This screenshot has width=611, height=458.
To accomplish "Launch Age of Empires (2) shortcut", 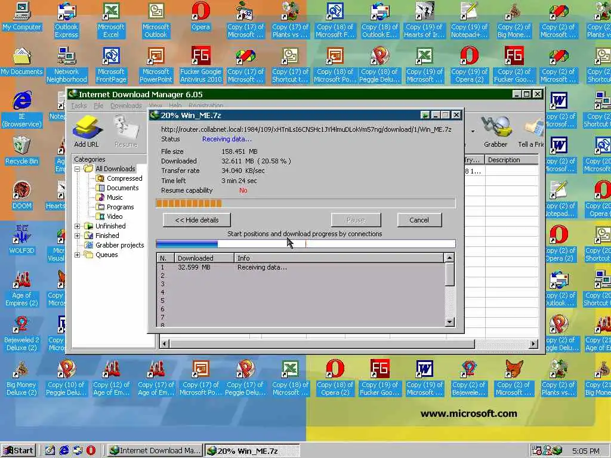I will pyautogui.click(x=22, y=289).
